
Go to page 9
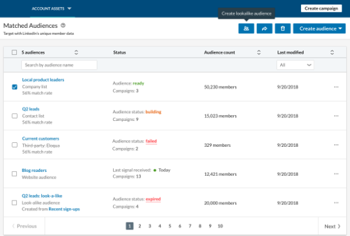(x=210, y=226)
